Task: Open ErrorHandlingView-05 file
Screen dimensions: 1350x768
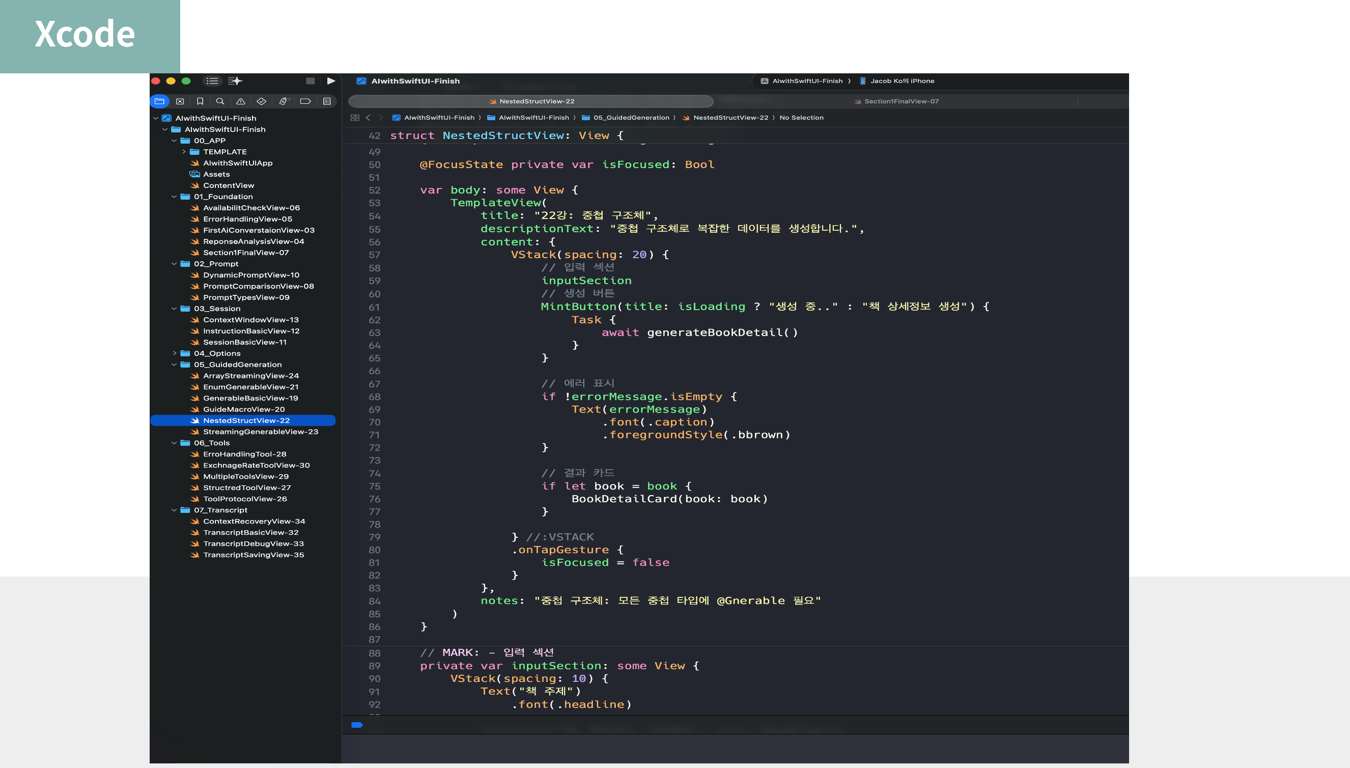Action: pos(247,219)
